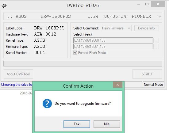Browse for the first firmware file
Screen dimensions: 169x133
(x=156, y=40)
